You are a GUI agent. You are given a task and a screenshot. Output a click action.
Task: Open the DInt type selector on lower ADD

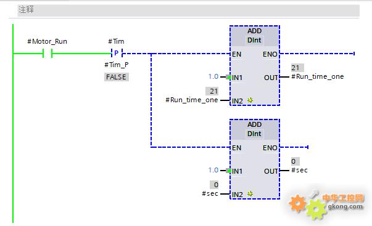coord(254,134)
